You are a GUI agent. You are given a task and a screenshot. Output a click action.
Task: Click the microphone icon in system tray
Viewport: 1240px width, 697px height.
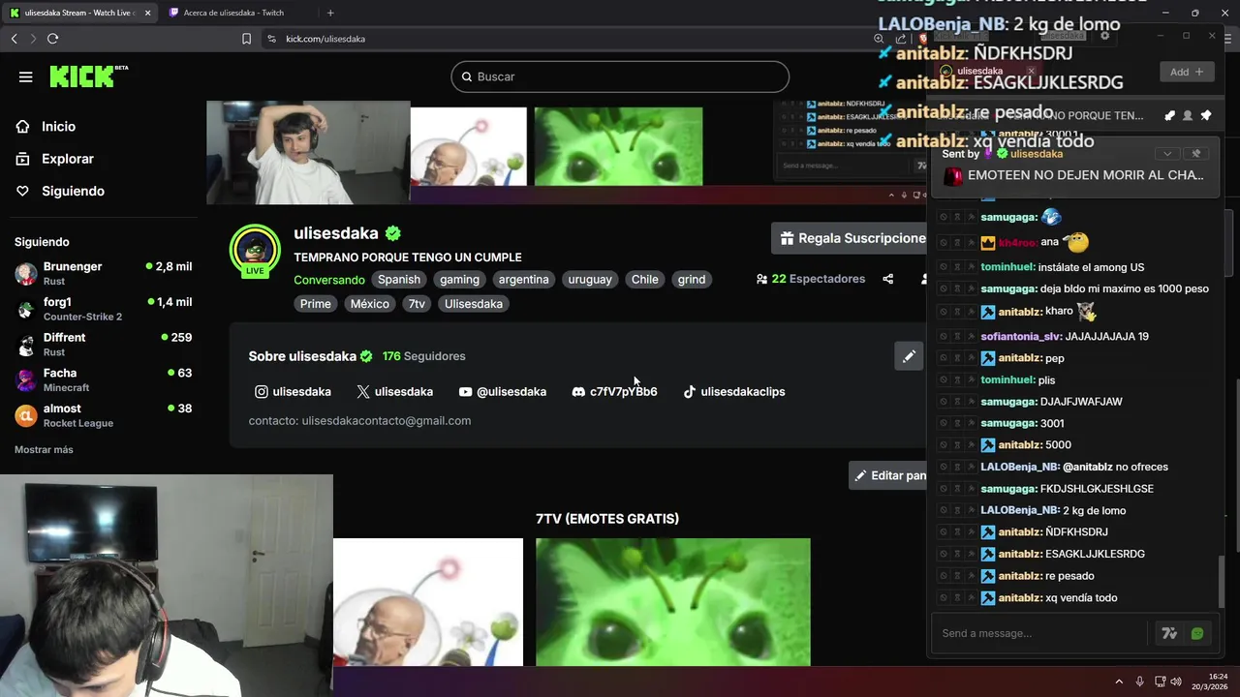coord(1139,682)
